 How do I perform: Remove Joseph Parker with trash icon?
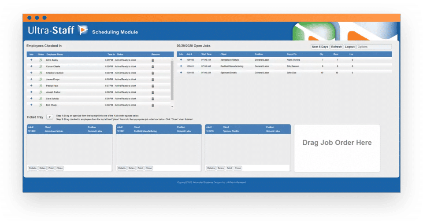[153, 92]
